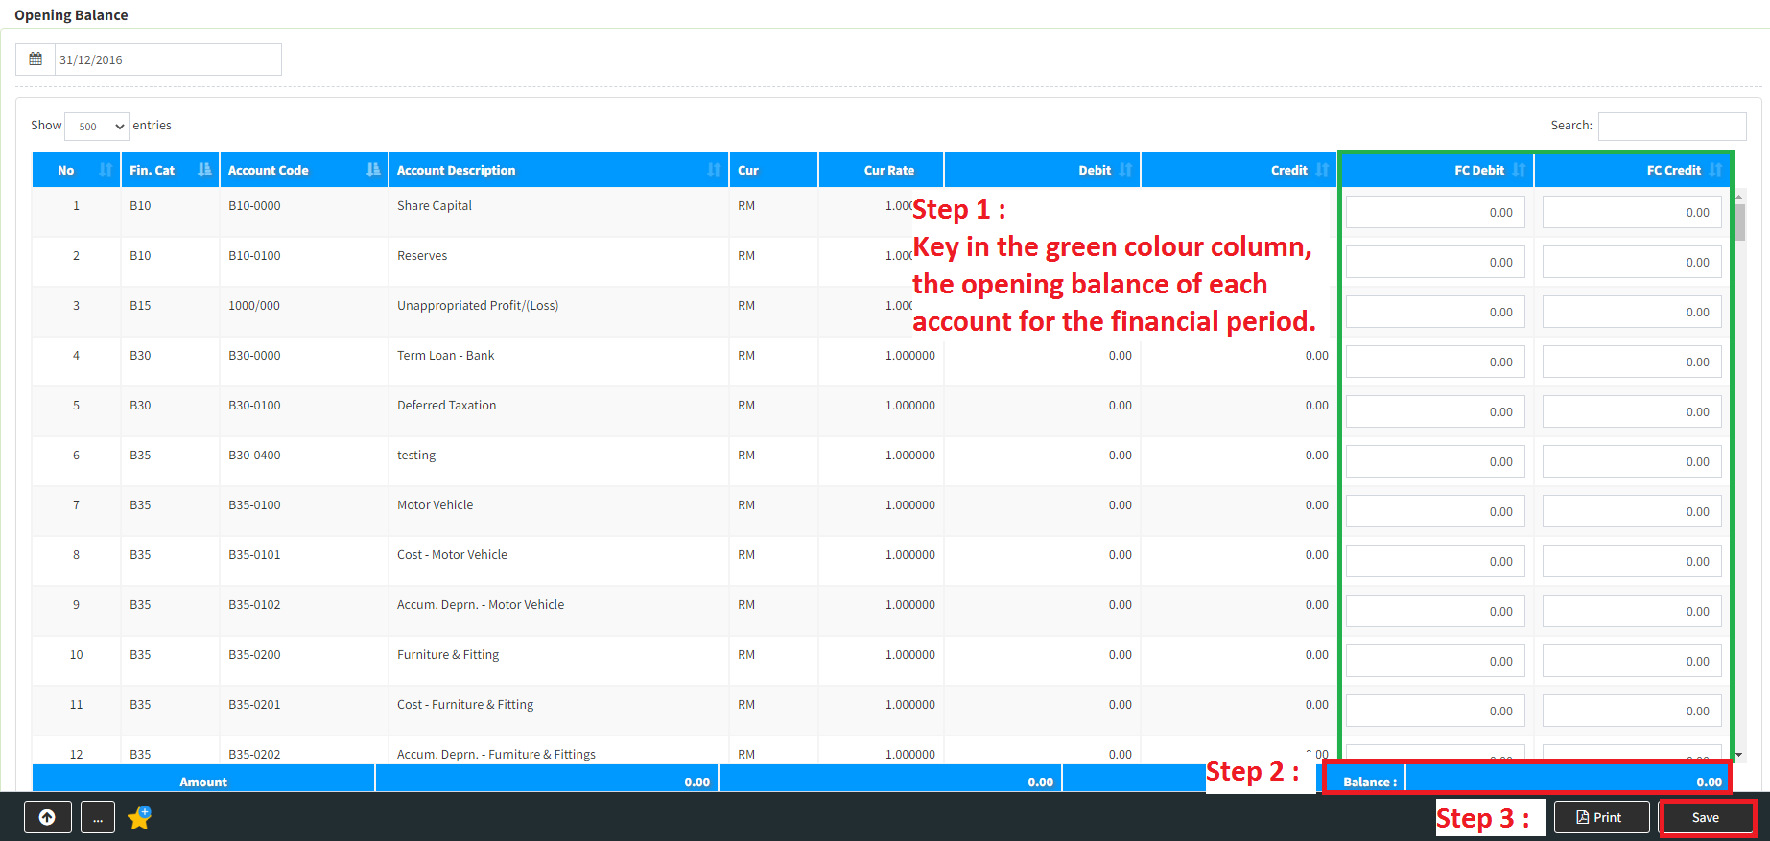Click the Search input box
Screen dimensions: 1770x841
click(x=1671, y=126)
